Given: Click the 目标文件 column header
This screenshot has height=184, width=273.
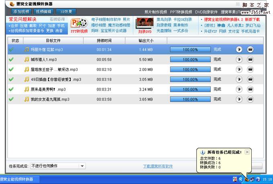Looking at the screenshot, I should click(53, 41).
